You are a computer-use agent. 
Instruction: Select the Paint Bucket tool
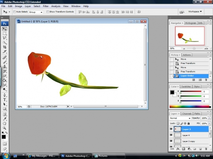[x=5, y=80]
